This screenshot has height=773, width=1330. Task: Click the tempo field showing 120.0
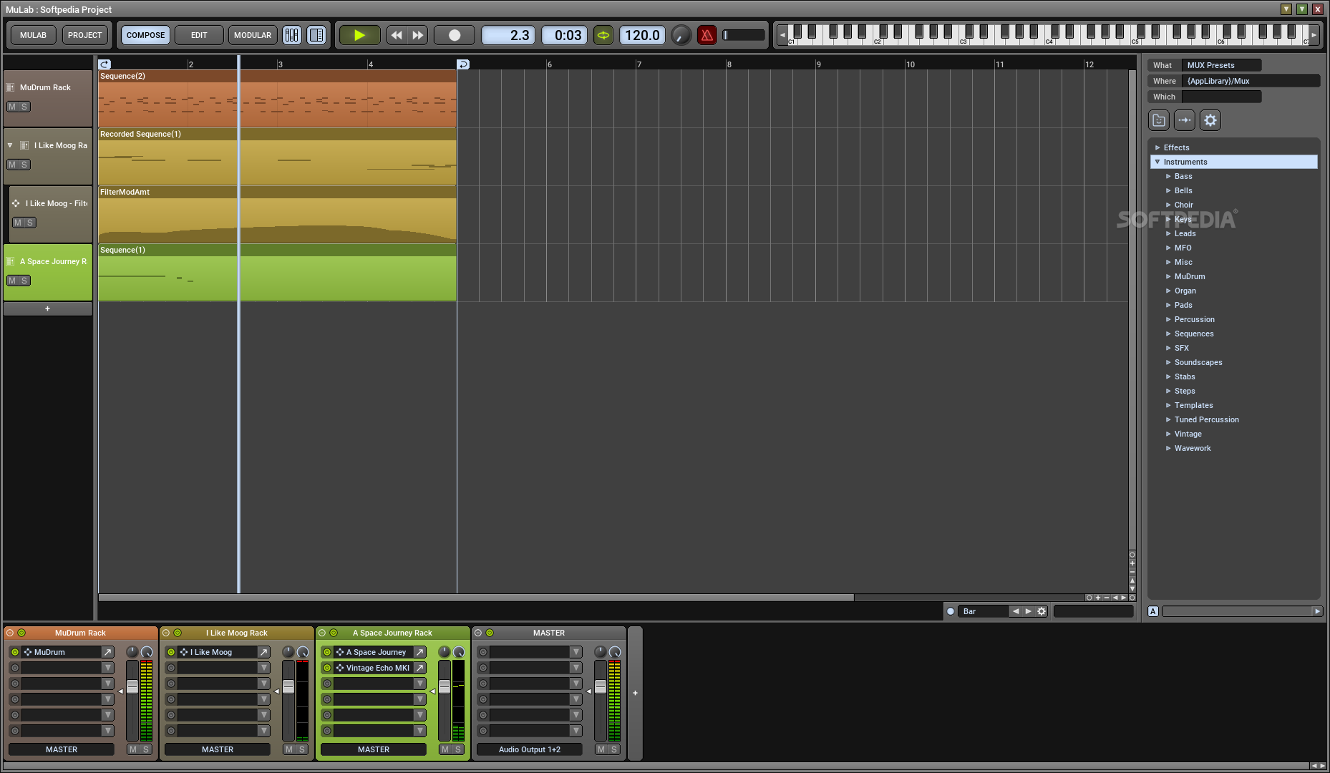pos(642,35)
